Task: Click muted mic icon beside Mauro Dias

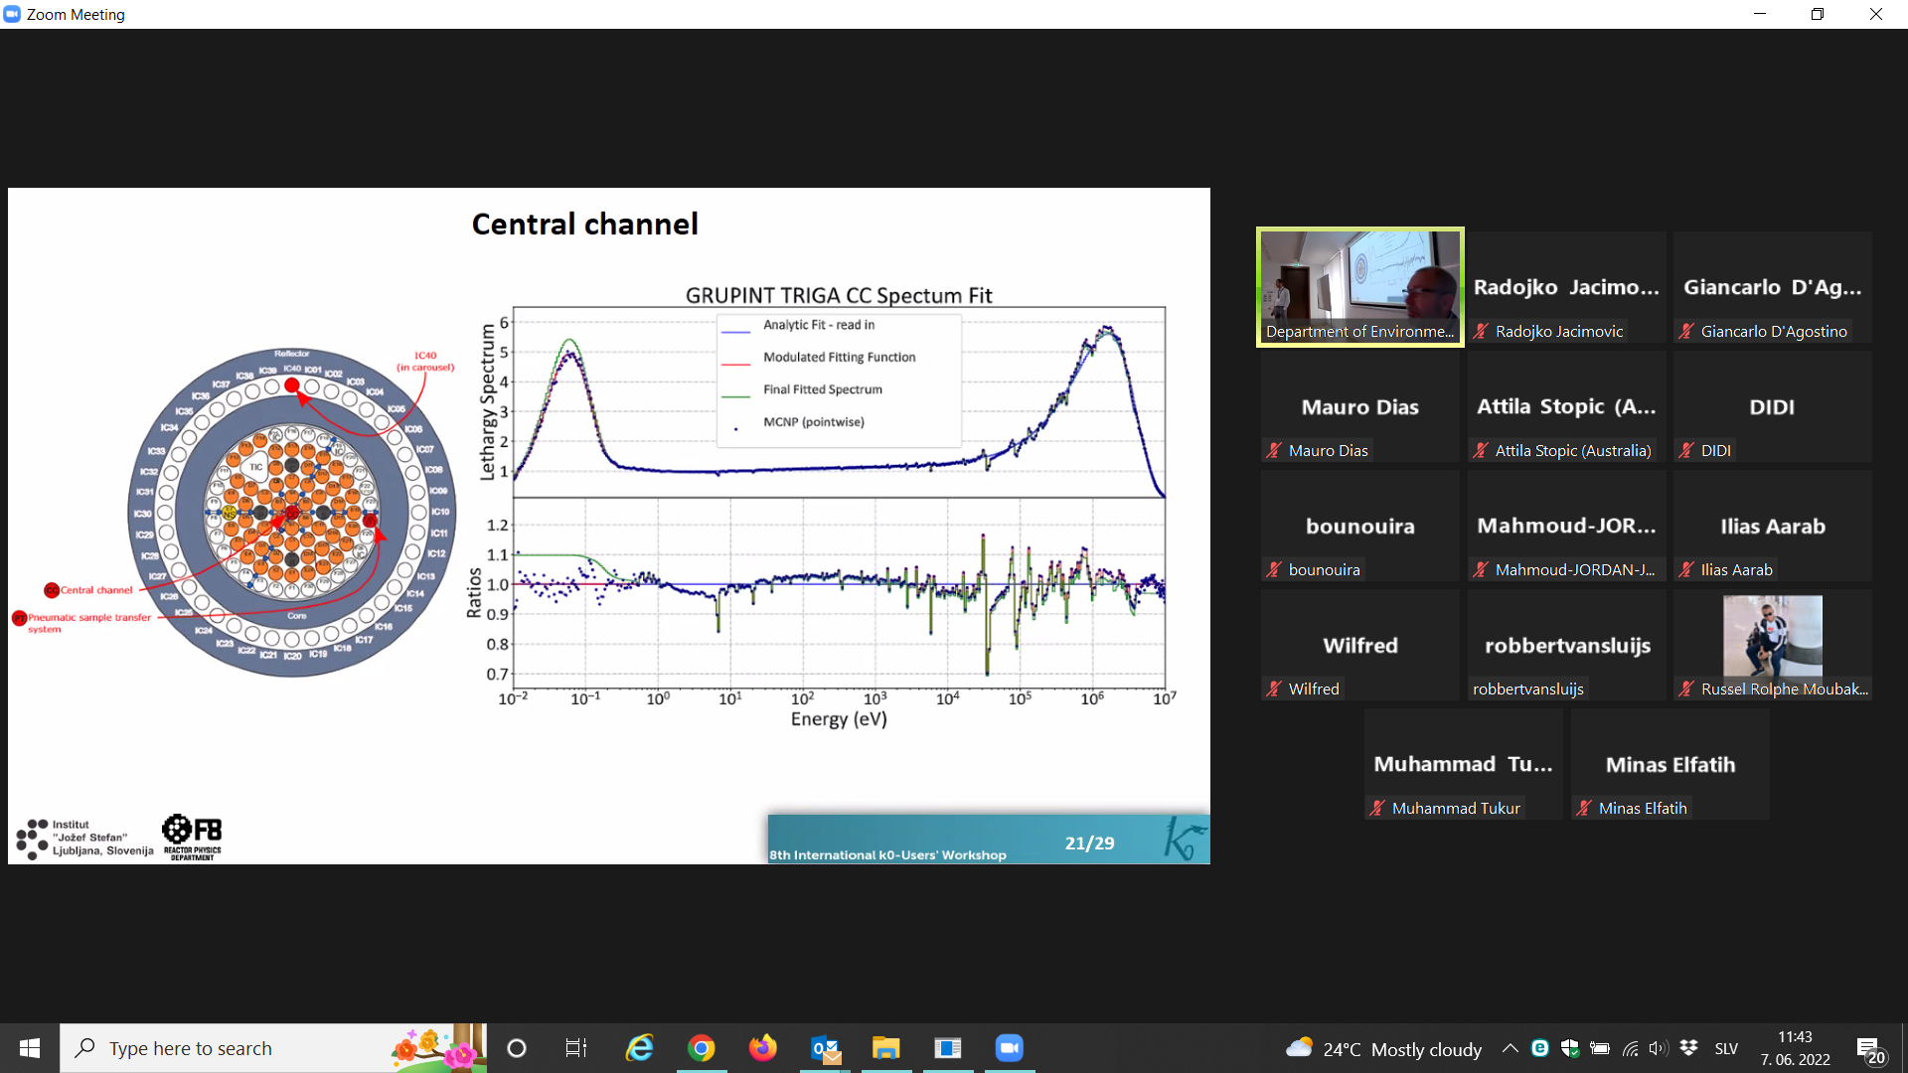Action: tap(1274, 450)
